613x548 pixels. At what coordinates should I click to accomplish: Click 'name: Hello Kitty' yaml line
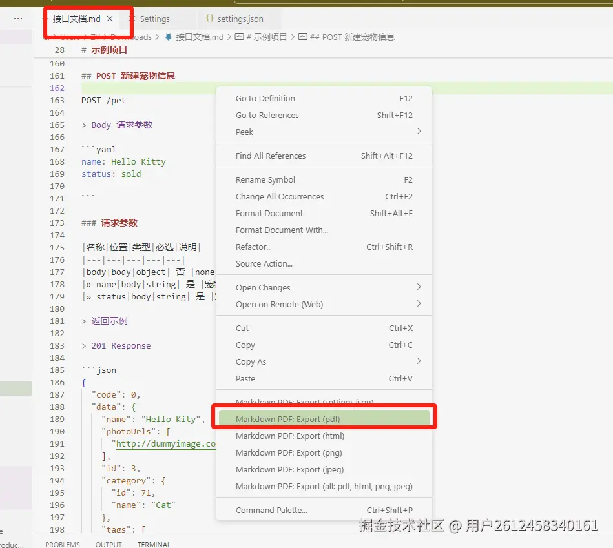pyautogui.click(x=123, y=162)
